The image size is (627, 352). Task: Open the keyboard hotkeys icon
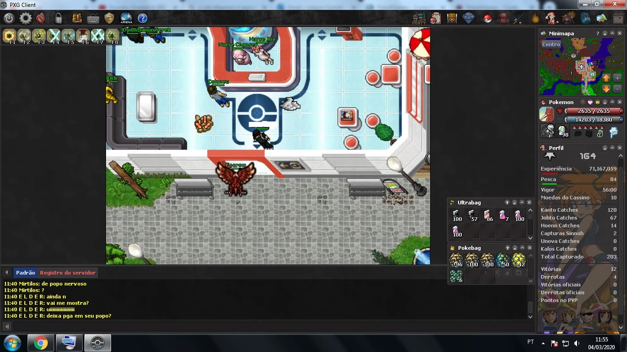93,19
